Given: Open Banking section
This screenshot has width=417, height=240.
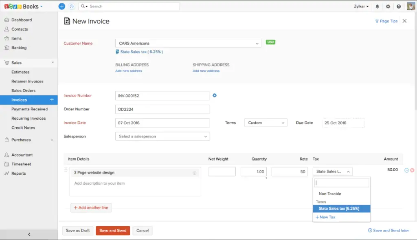Looking at the screenshot, I should tap(19, 48).
